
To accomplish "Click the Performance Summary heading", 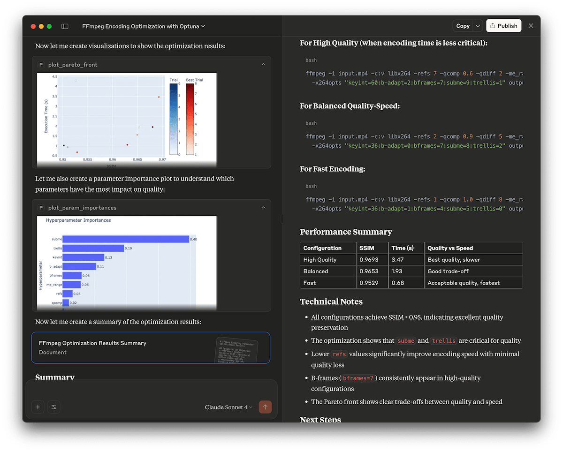I will 346,232.
